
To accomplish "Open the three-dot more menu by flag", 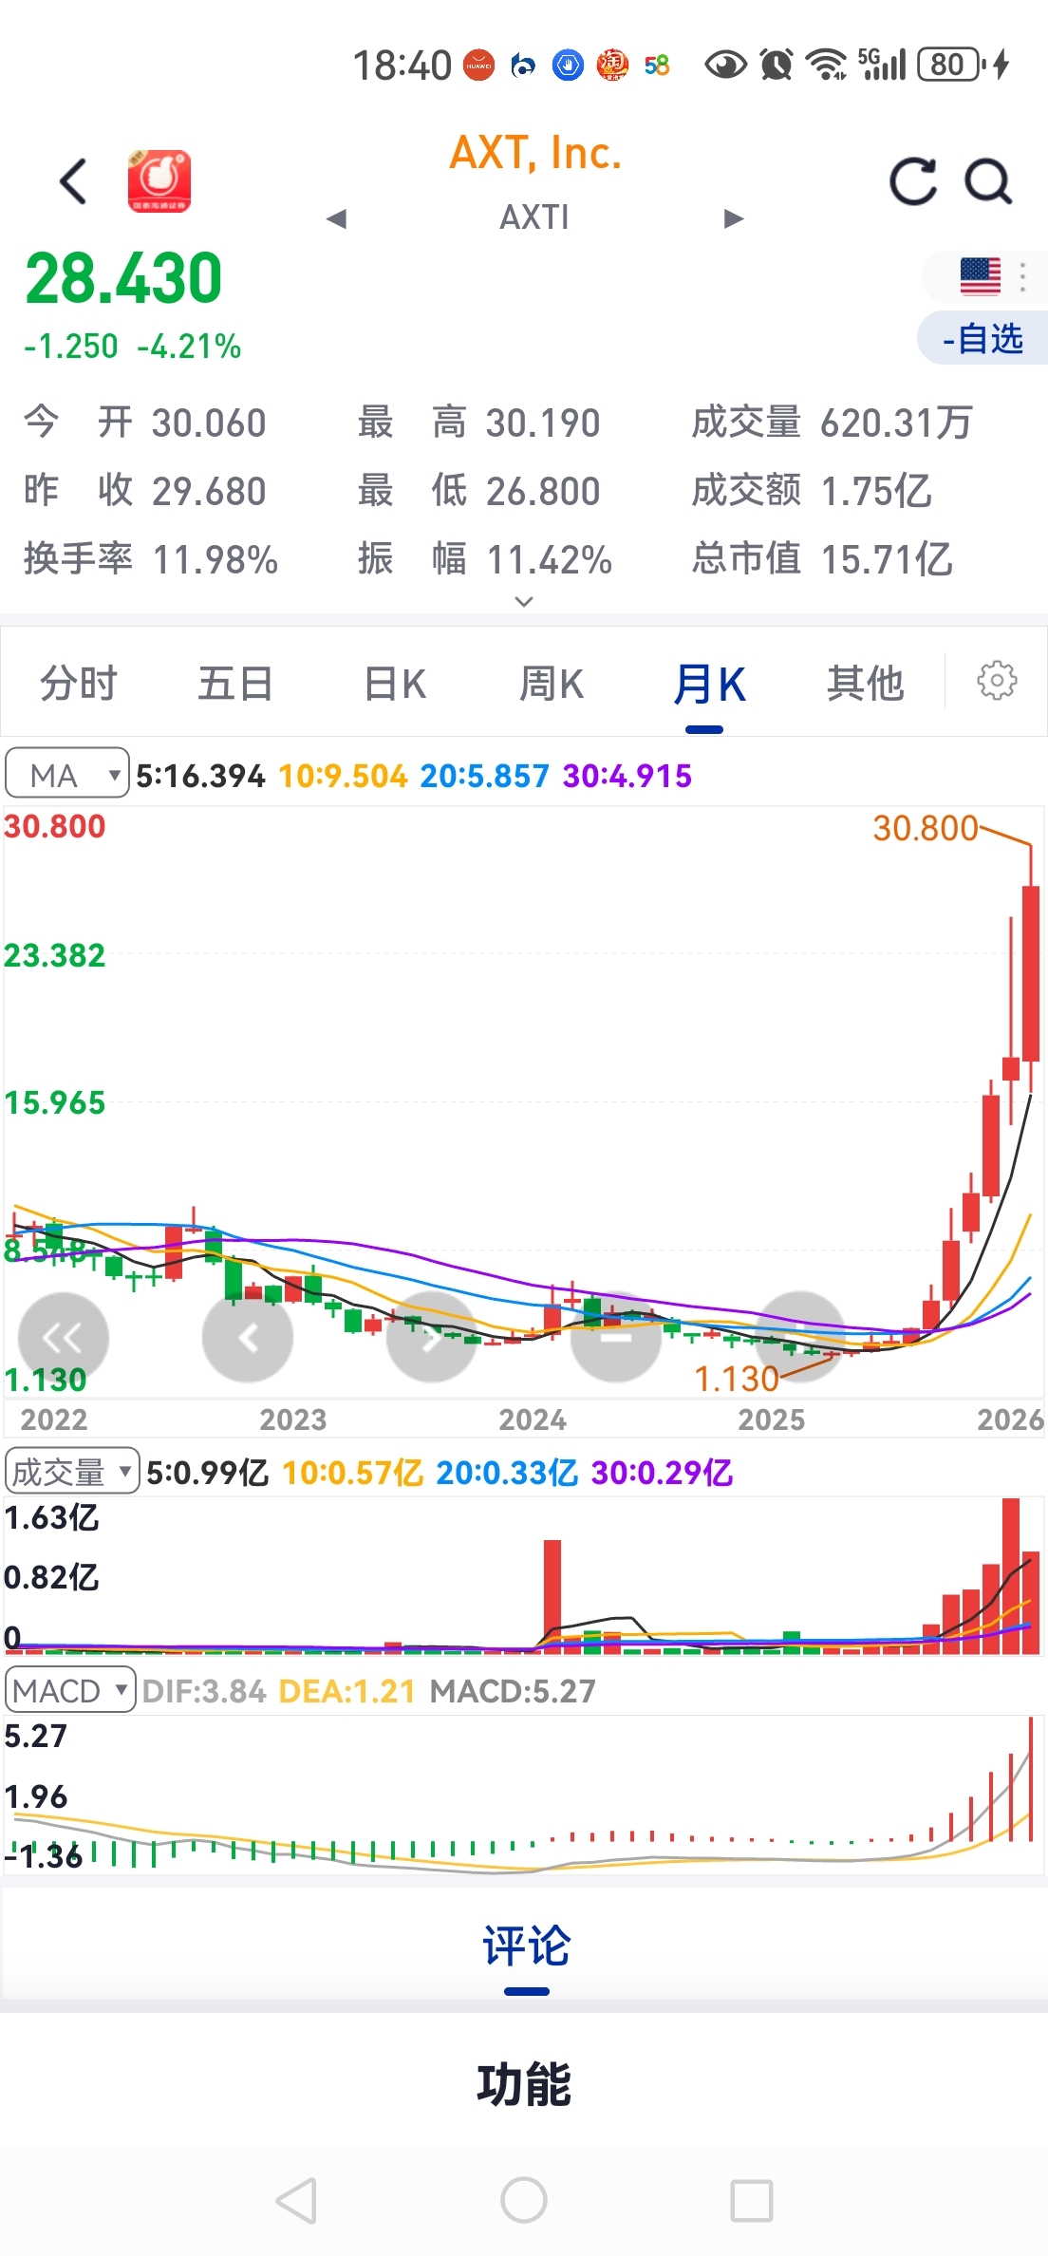I will [x=1022, y=276].
